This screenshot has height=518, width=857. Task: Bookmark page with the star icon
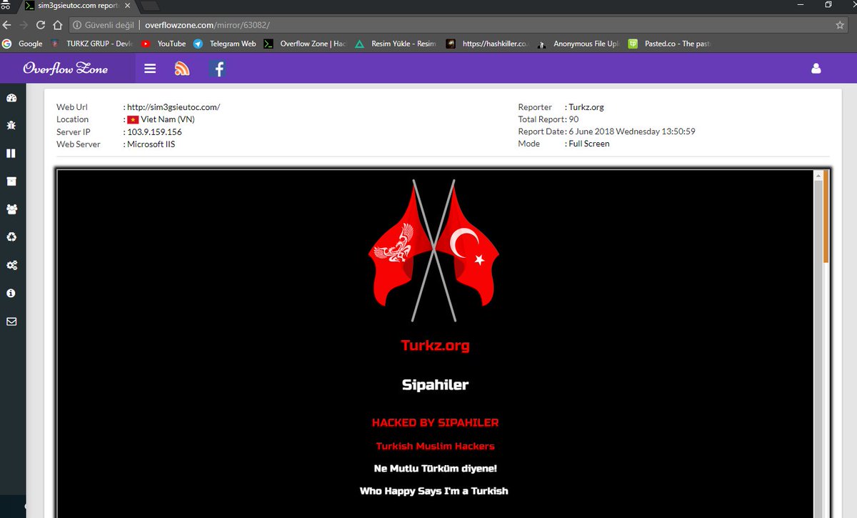840,25
